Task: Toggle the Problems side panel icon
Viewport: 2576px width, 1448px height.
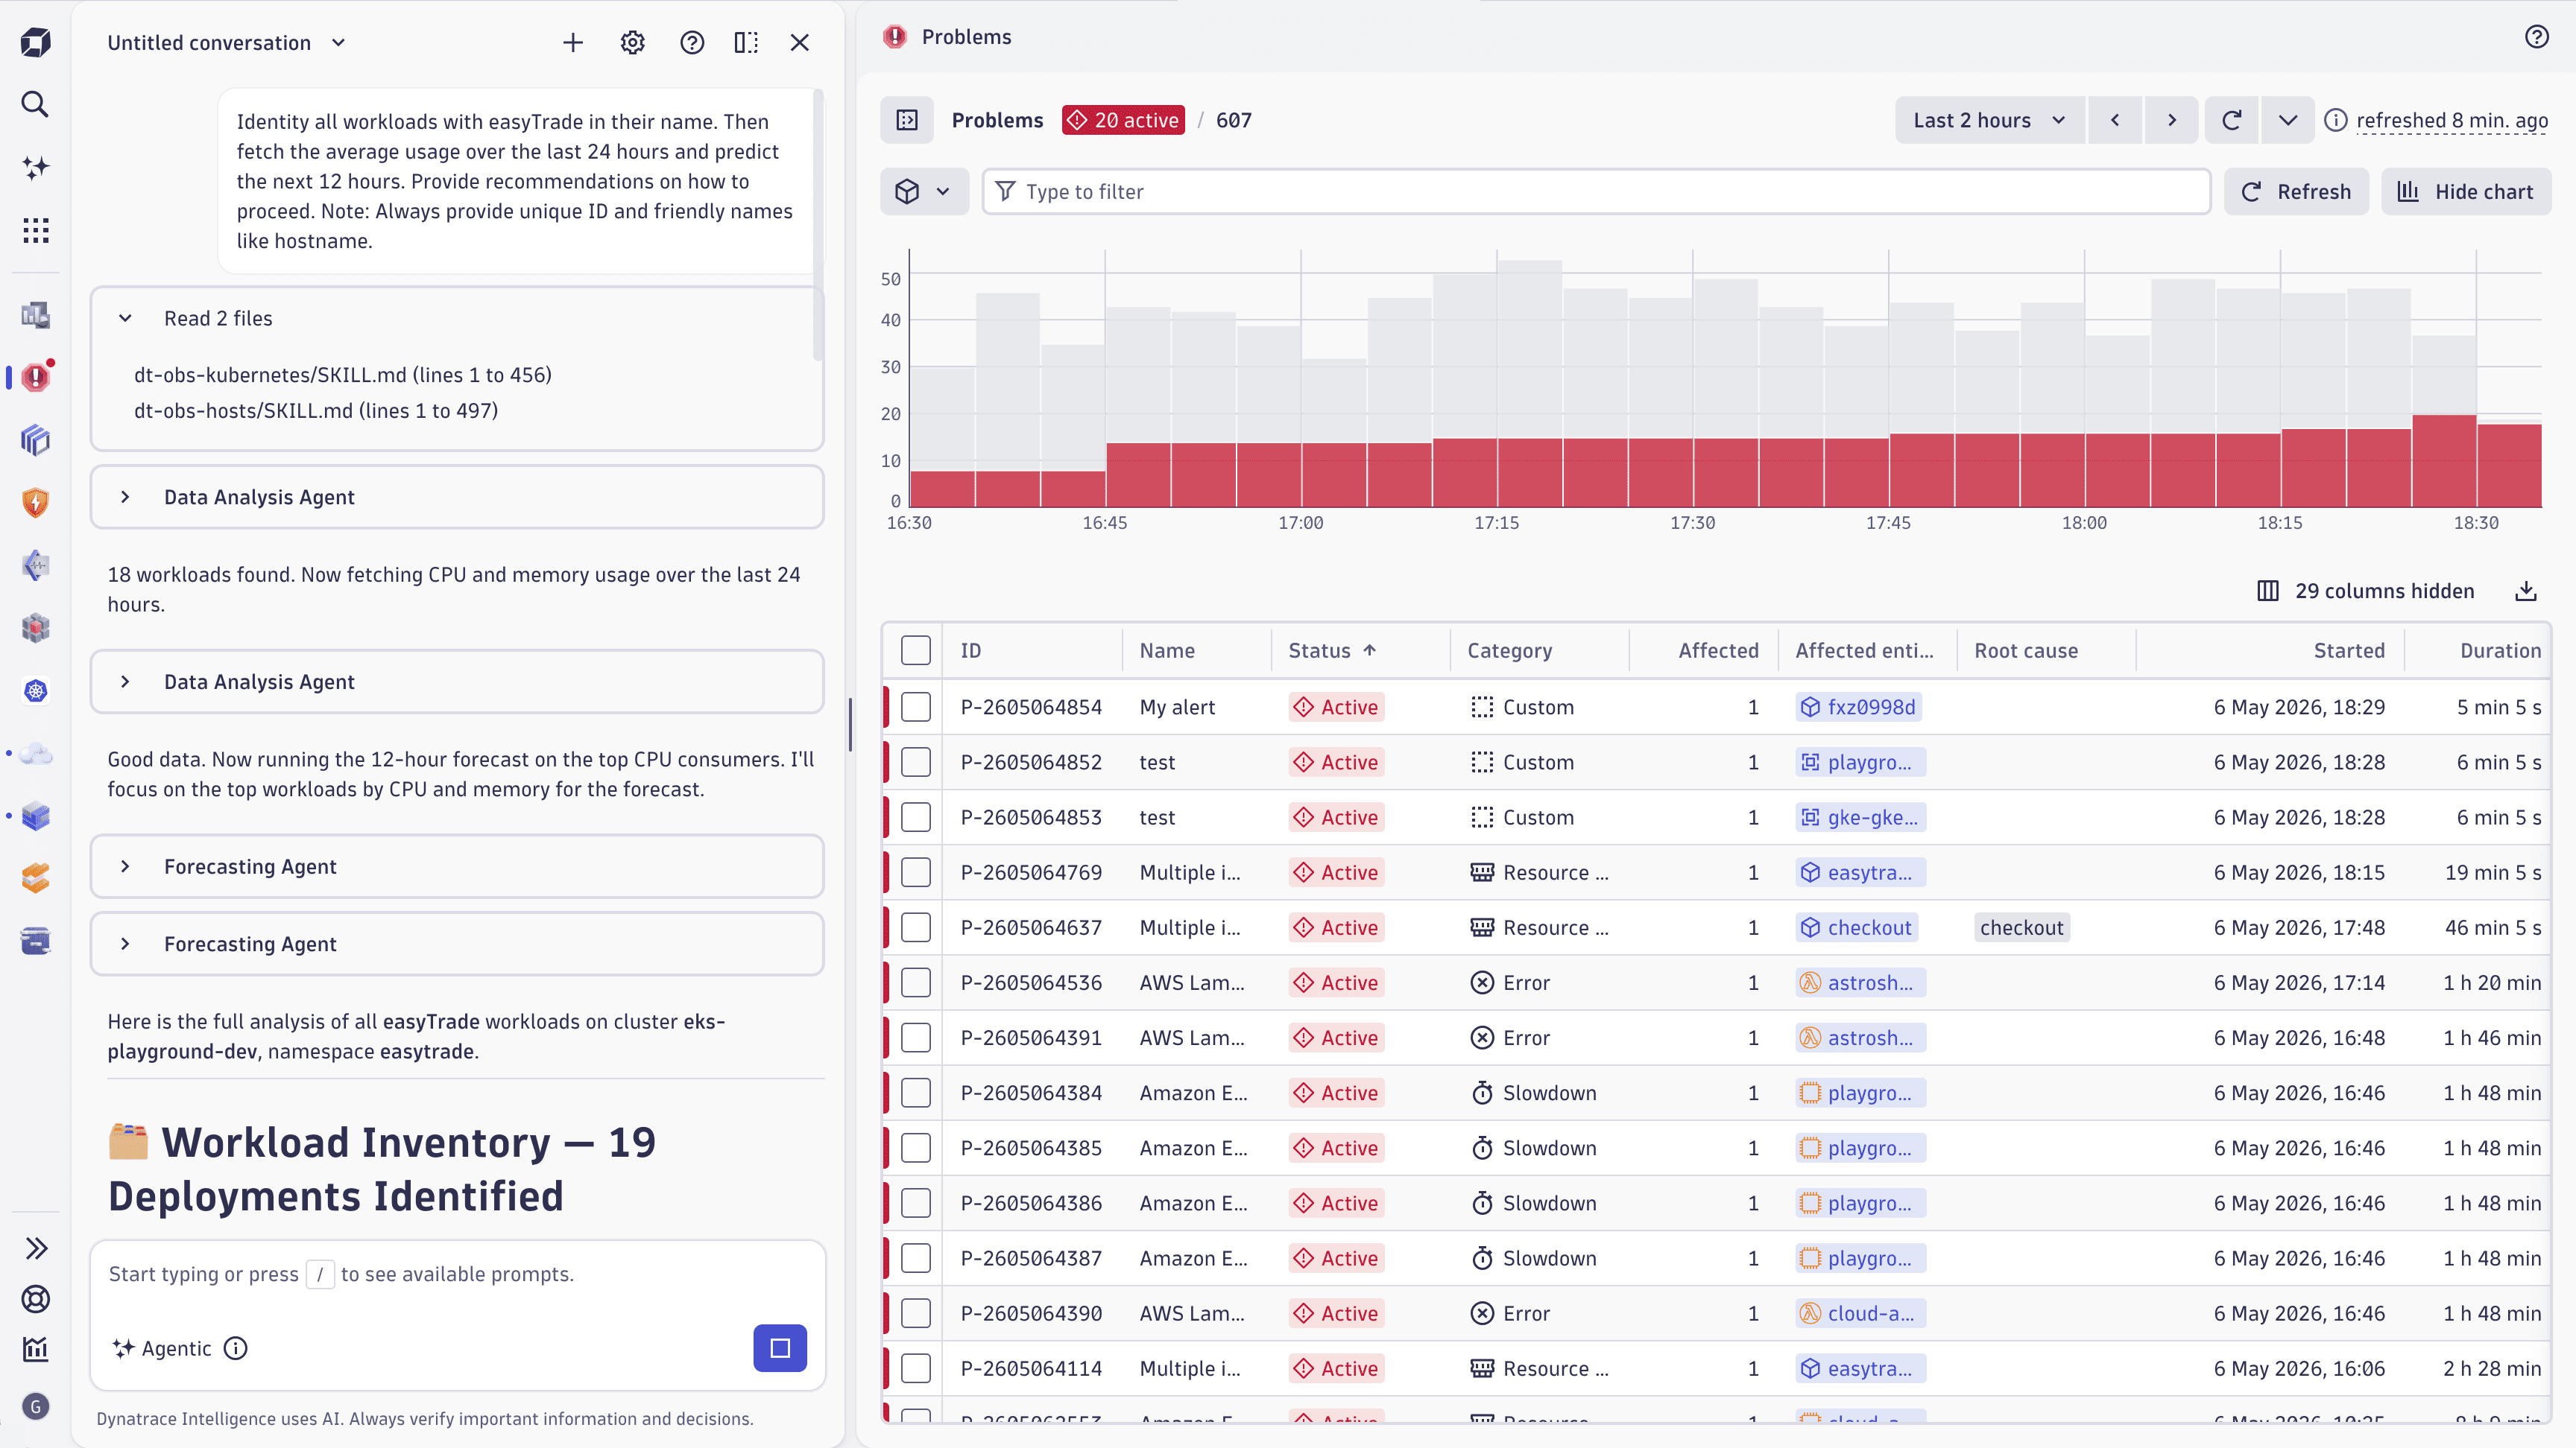Action: pyautogui.click(x=907, y=120)
